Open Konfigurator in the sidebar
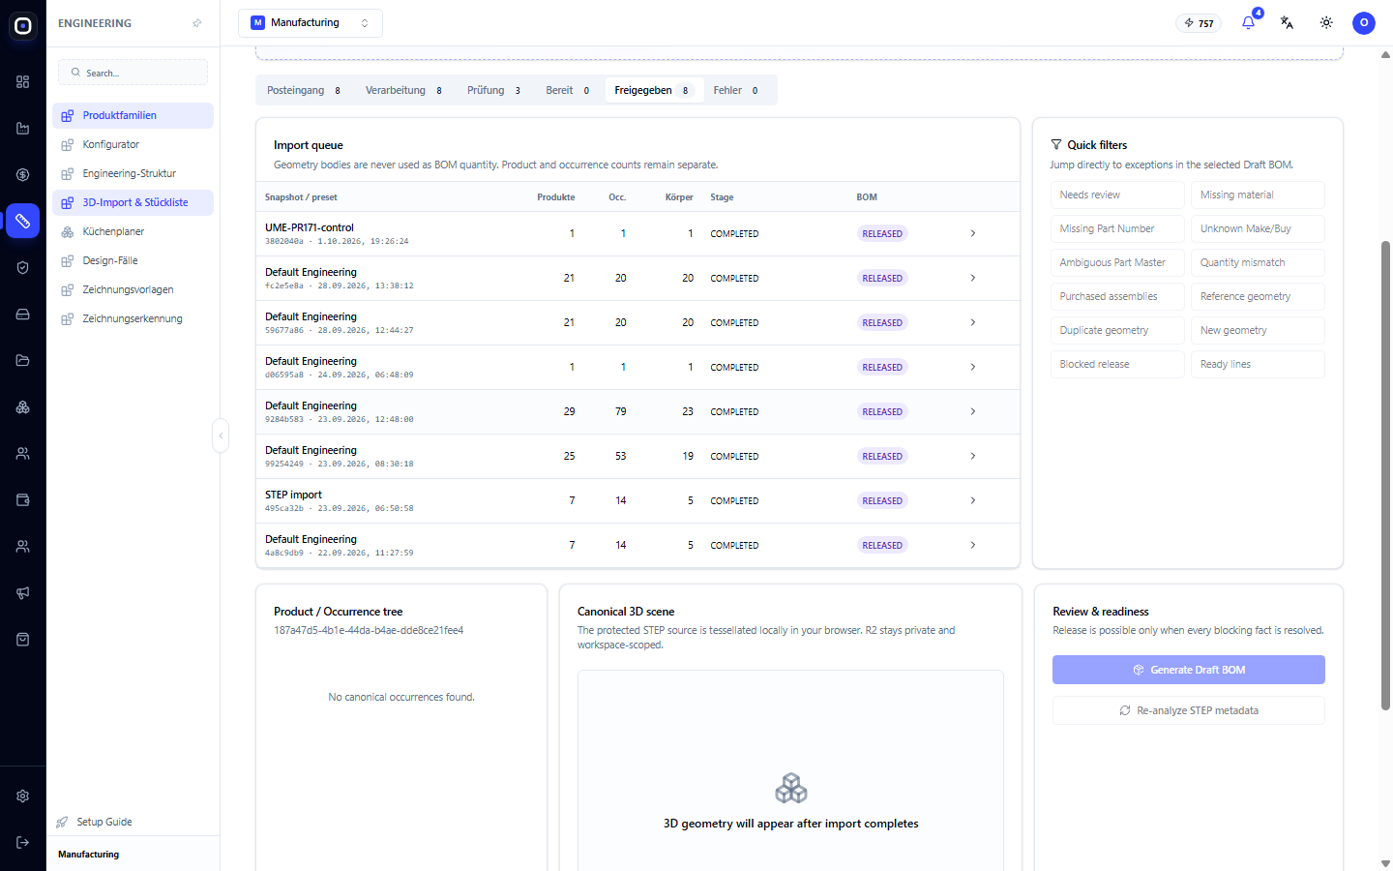1393x871 pixels. coord(133,144)
